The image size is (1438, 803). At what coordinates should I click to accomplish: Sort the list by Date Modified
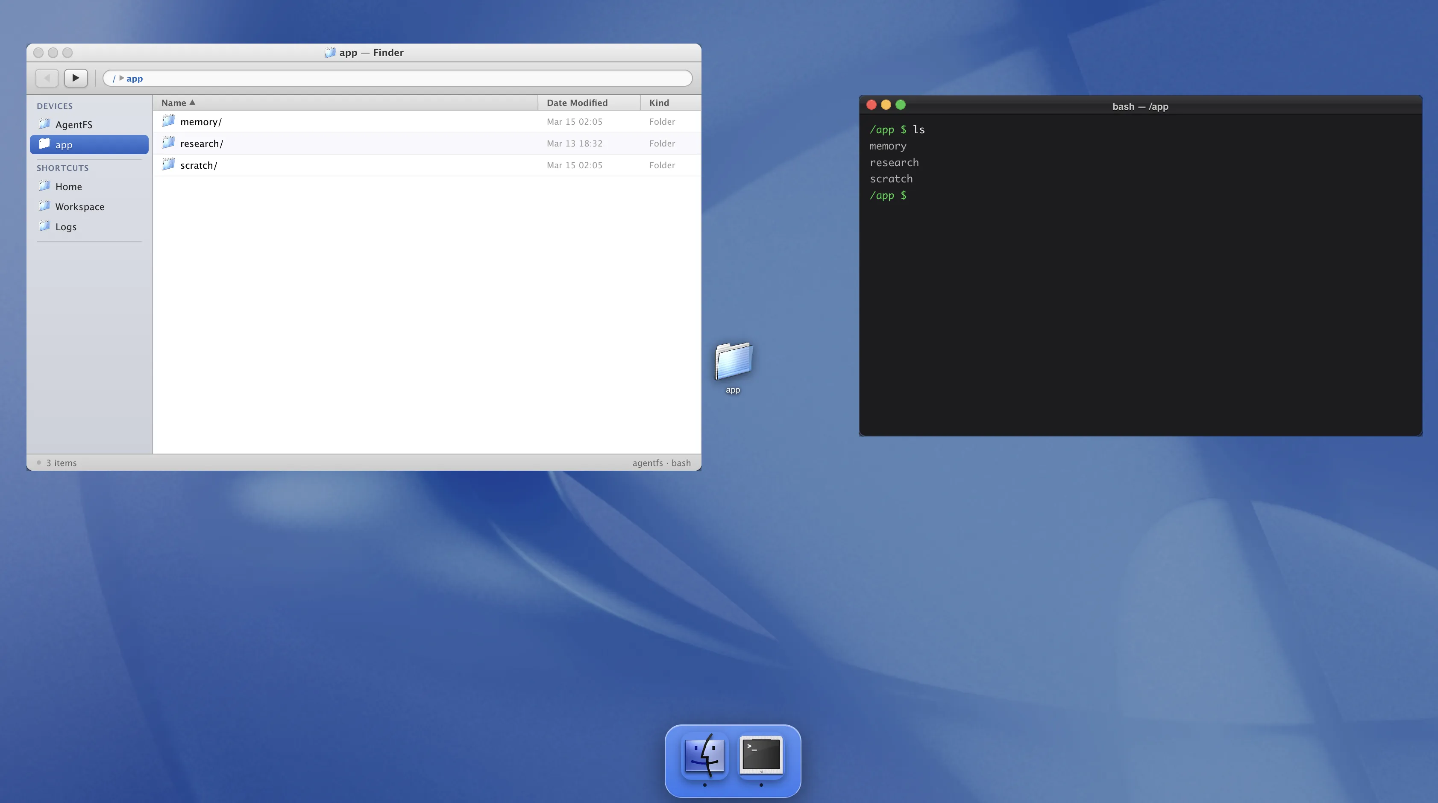tap(577, 103)
